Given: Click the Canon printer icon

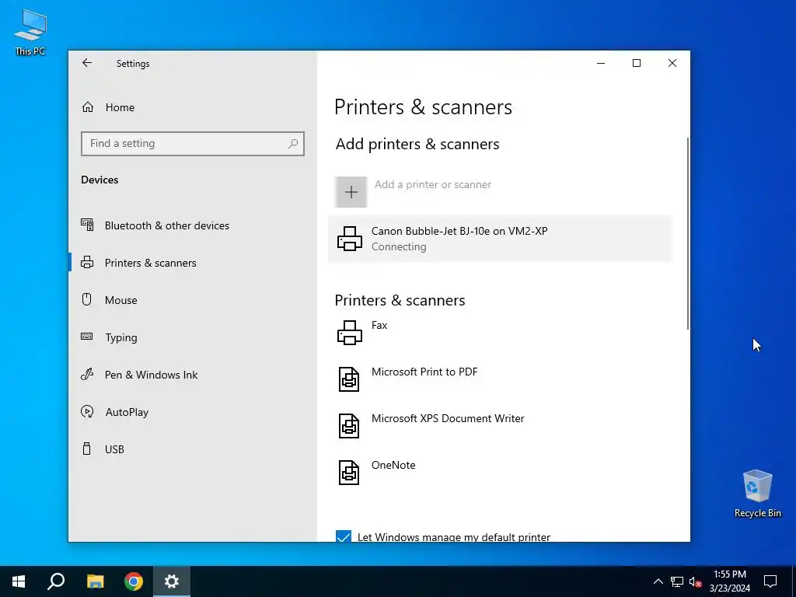Looking at the screenshot, I should coord(350,239).
